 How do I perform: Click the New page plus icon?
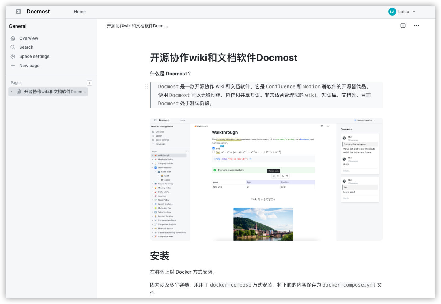click(x=13, y=66)
